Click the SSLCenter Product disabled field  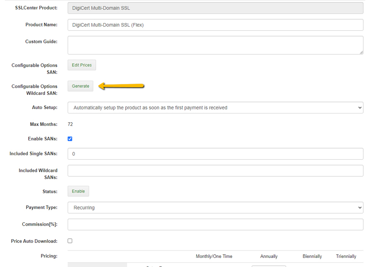[x=215, y=8]
